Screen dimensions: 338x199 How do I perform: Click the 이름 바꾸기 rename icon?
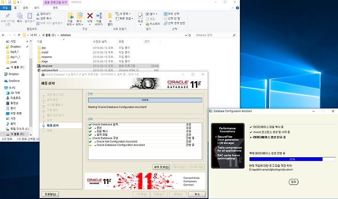click(99, 16)
